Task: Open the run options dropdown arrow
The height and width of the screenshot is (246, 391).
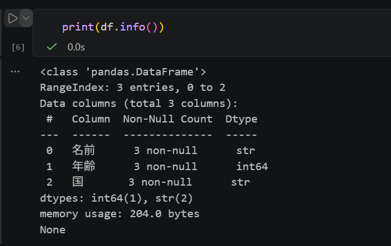Action: coord(26,18)
